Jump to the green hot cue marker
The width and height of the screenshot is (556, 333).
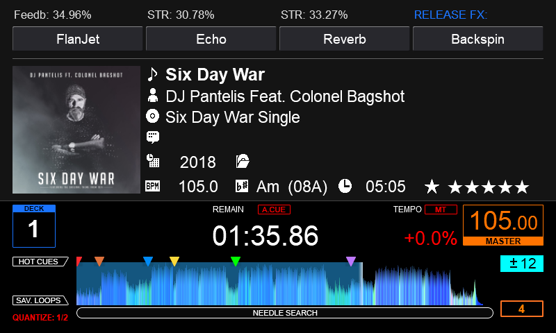point(236,261)
